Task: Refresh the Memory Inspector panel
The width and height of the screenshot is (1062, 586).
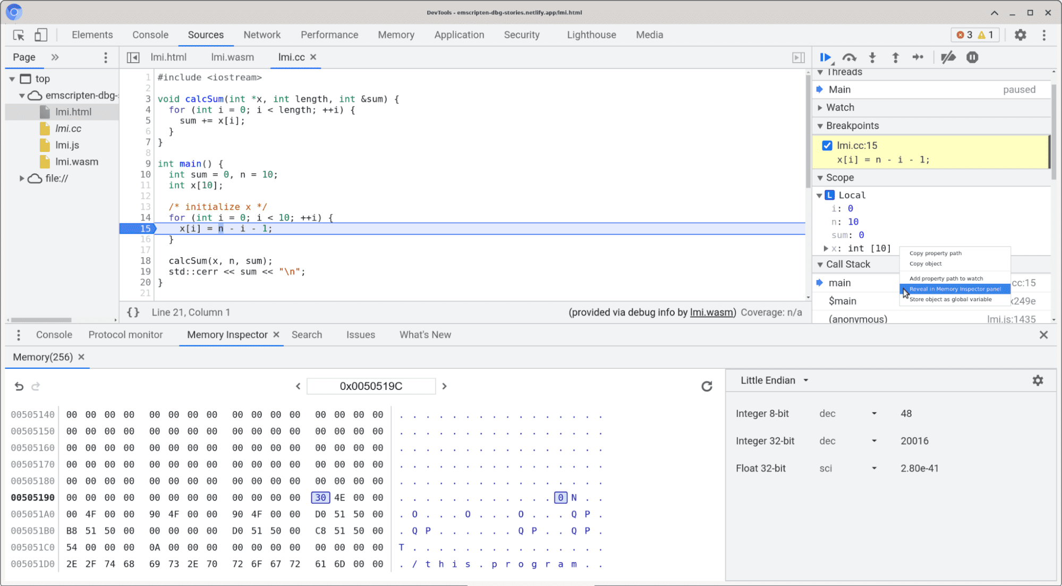Action: 706,386
